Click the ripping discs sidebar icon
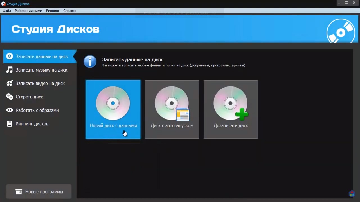The image size is (360, 202). (10, 124)
